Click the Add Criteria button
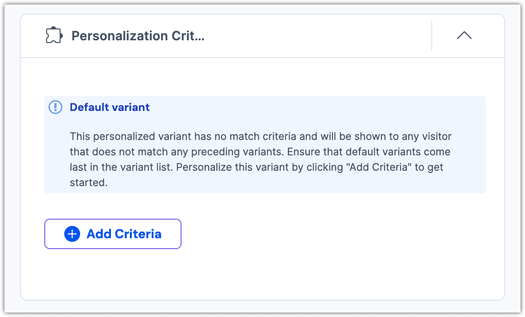This screenshot has width=525, height=317. pos(113,234)
